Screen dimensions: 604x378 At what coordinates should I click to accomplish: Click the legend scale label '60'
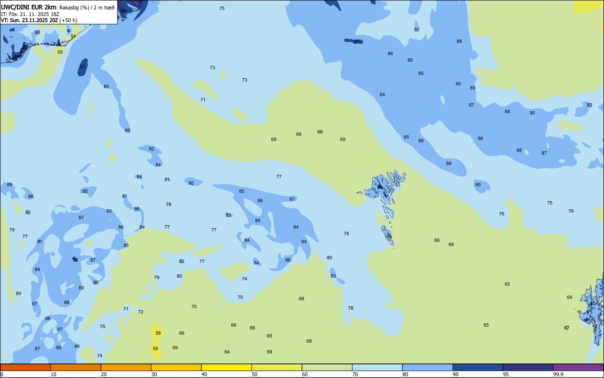coord(305,374)
